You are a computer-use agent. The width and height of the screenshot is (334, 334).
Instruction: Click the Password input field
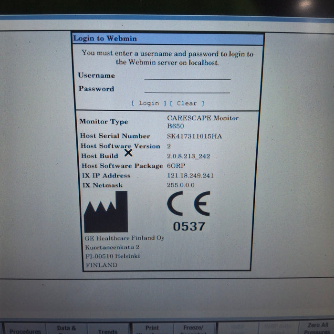187,90
